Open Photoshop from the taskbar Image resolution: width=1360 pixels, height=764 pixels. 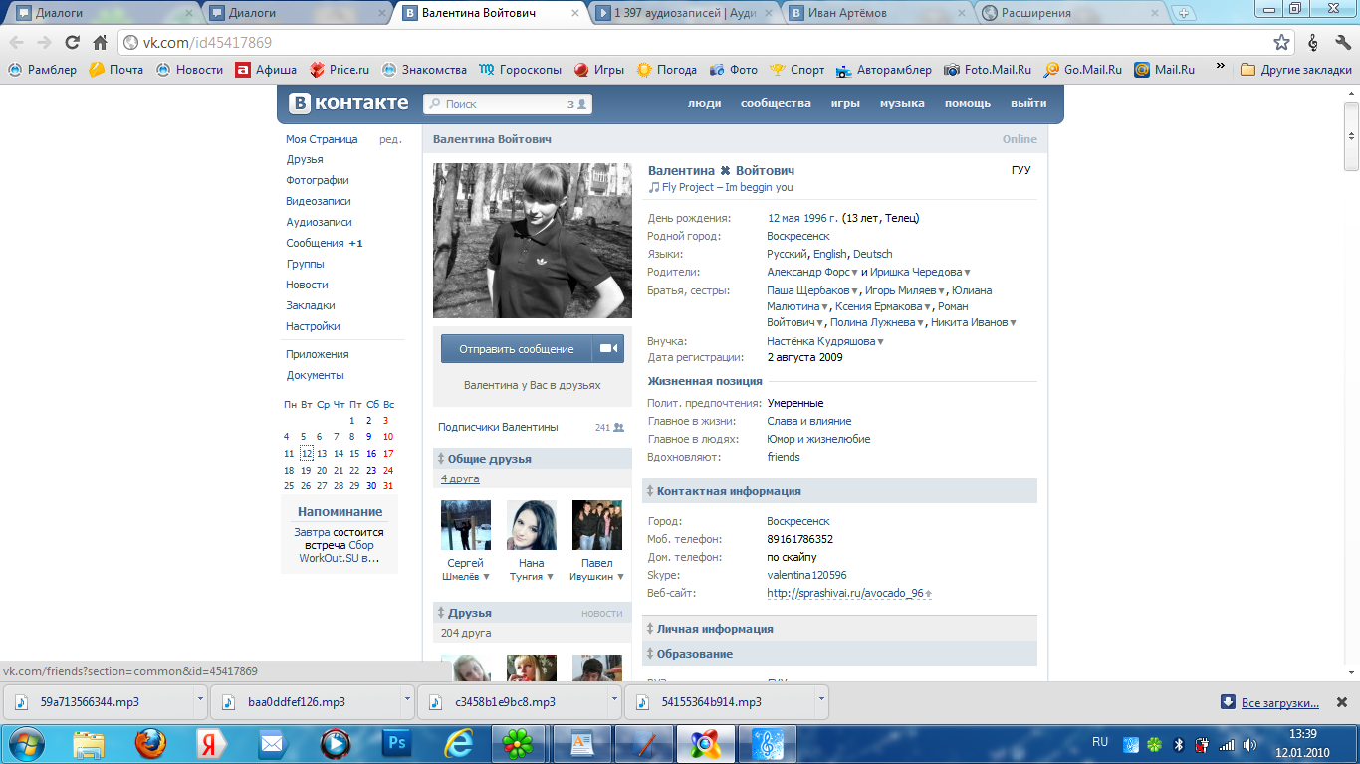pyautogui.click(x=397, y=743)
